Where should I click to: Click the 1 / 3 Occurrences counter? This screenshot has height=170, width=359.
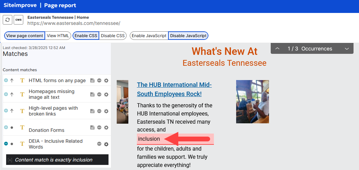pos(310,49)
